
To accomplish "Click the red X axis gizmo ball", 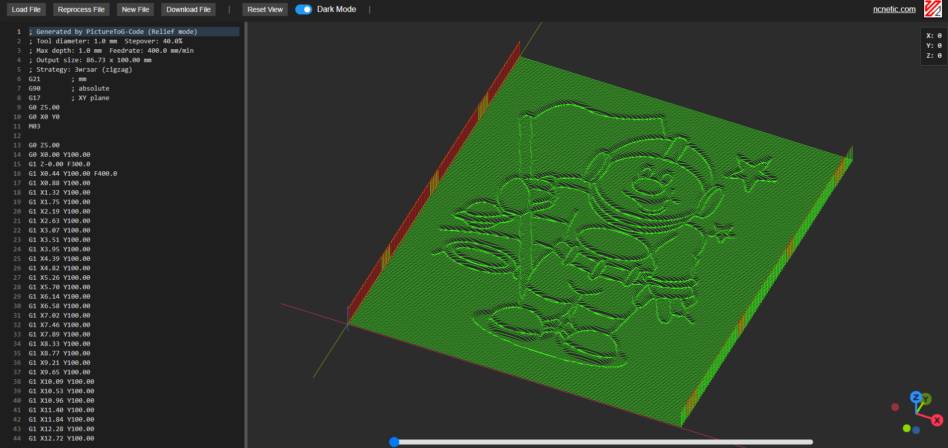I will click(937, 420).
